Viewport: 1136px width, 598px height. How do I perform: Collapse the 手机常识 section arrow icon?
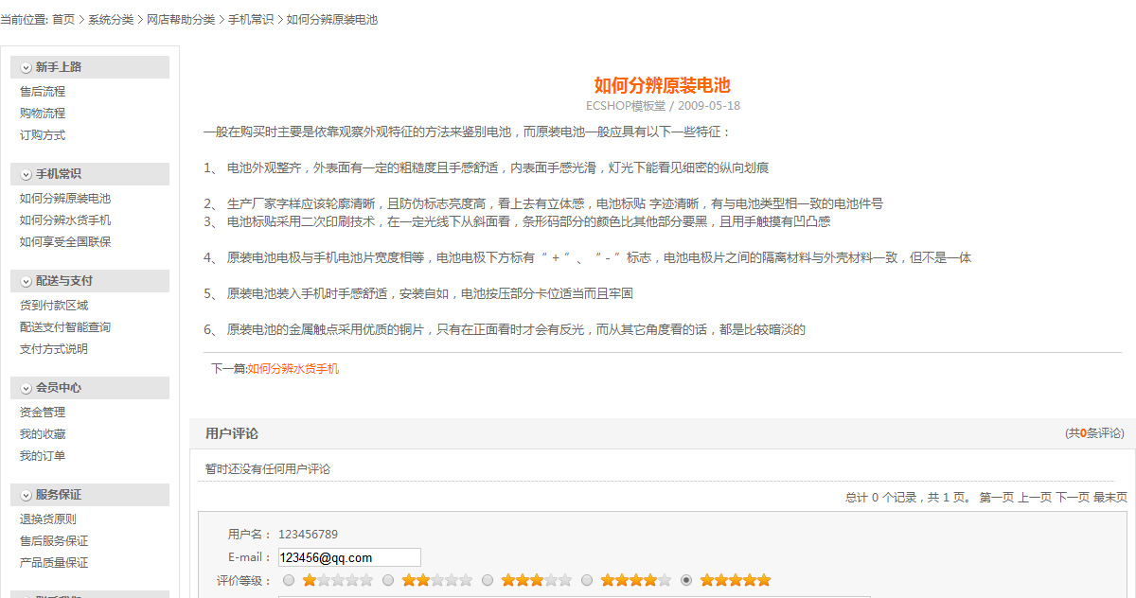click(26, 174)
